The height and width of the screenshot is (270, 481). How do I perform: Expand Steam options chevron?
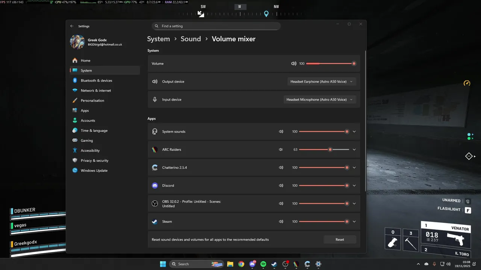coord(354,222)
